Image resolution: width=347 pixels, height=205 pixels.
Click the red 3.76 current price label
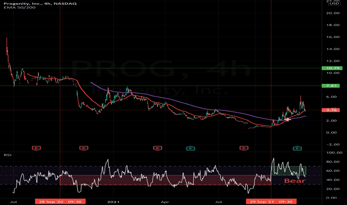click(x=331, y=110)
